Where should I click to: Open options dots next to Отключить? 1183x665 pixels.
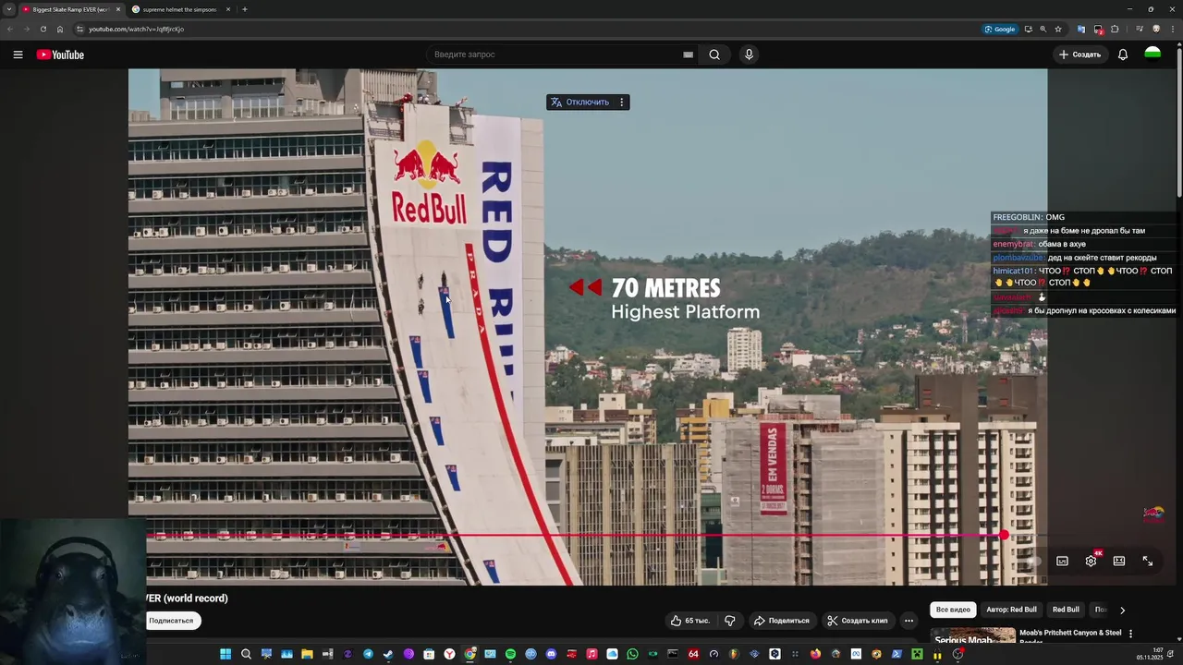[621, 103]
